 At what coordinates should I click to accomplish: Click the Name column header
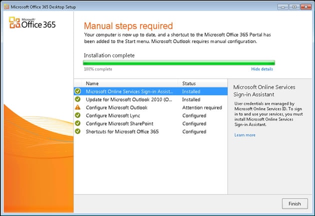pos(129,83)
